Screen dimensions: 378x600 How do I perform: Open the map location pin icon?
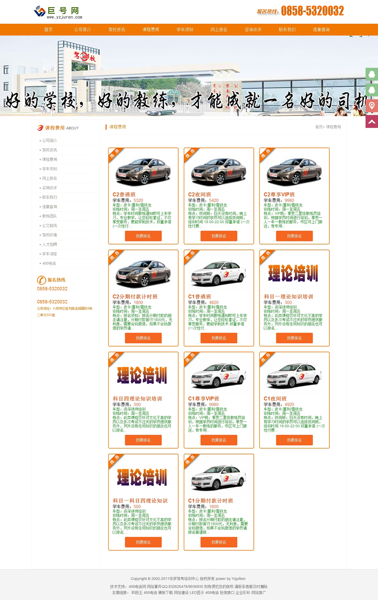point(372,105)
